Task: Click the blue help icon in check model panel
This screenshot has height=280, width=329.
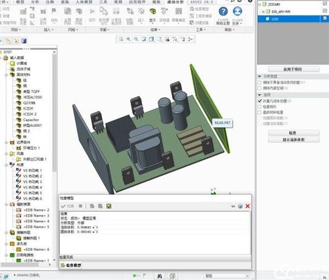Action: point(240,206)
